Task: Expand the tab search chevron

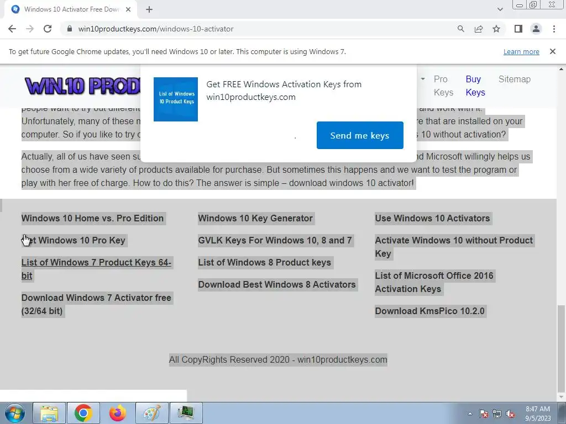Action: click(x=500, y=9)
